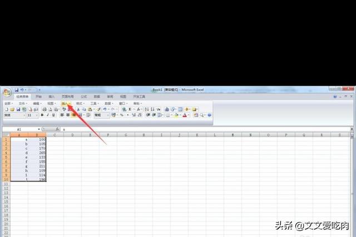Click the Percent Style icon

(x=122, y=115)
